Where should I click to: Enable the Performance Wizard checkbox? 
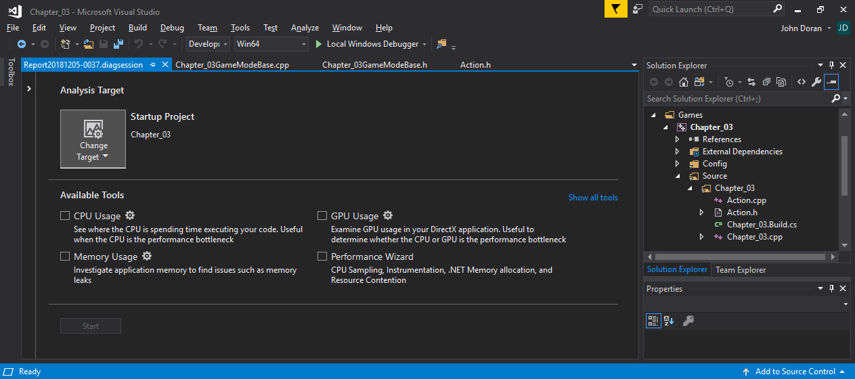point(322,257)
